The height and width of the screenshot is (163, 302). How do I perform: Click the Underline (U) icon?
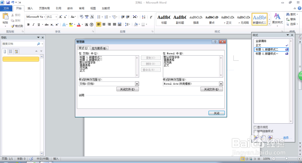coord(39,24)
